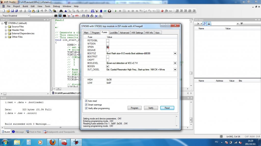The height and width of the screenshot is (146, 261).
Task: Uncheck the BODEN fuse checkbox
Action: click(108, 66)
